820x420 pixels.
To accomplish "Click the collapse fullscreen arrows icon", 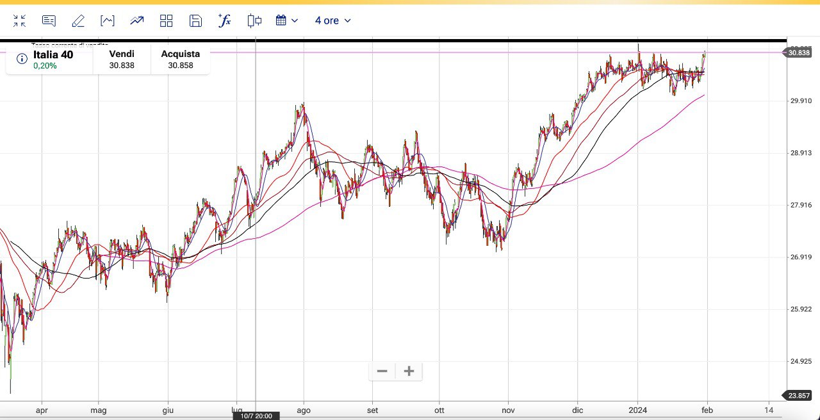I will coord(19,21).
